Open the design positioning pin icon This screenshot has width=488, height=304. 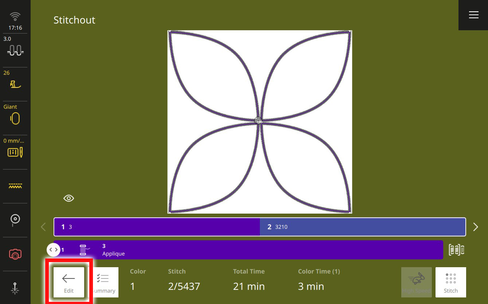pyautogui.click(x=15, y=220)
